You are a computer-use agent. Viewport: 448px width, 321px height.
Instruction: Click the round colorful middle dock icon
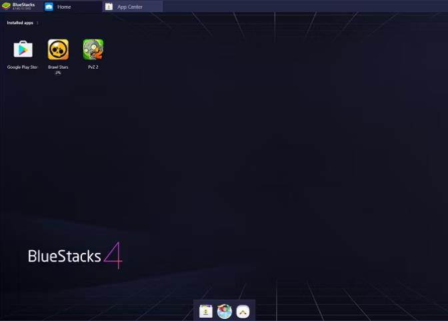225,312
